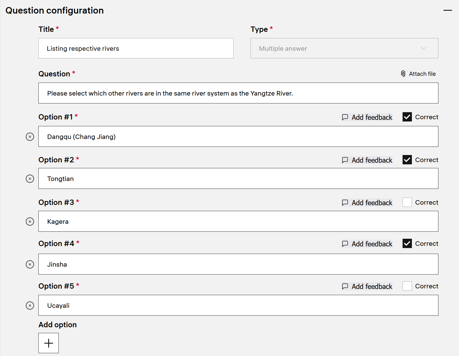Check the Correct box for Option #5

click(x=407, y=286)
